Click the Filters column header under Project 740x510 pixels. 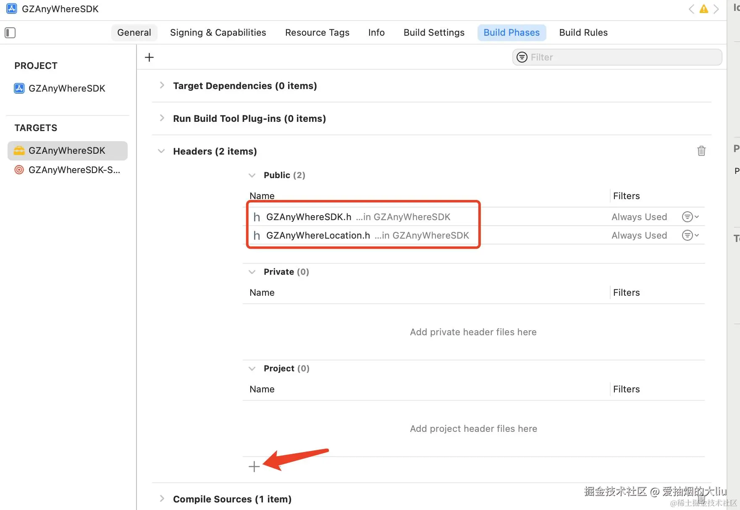pos(626,389)
